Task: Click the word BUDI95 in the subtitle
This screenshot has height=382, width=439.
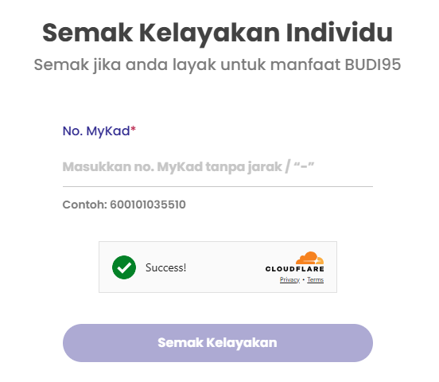Action: [x=373, y=64]
